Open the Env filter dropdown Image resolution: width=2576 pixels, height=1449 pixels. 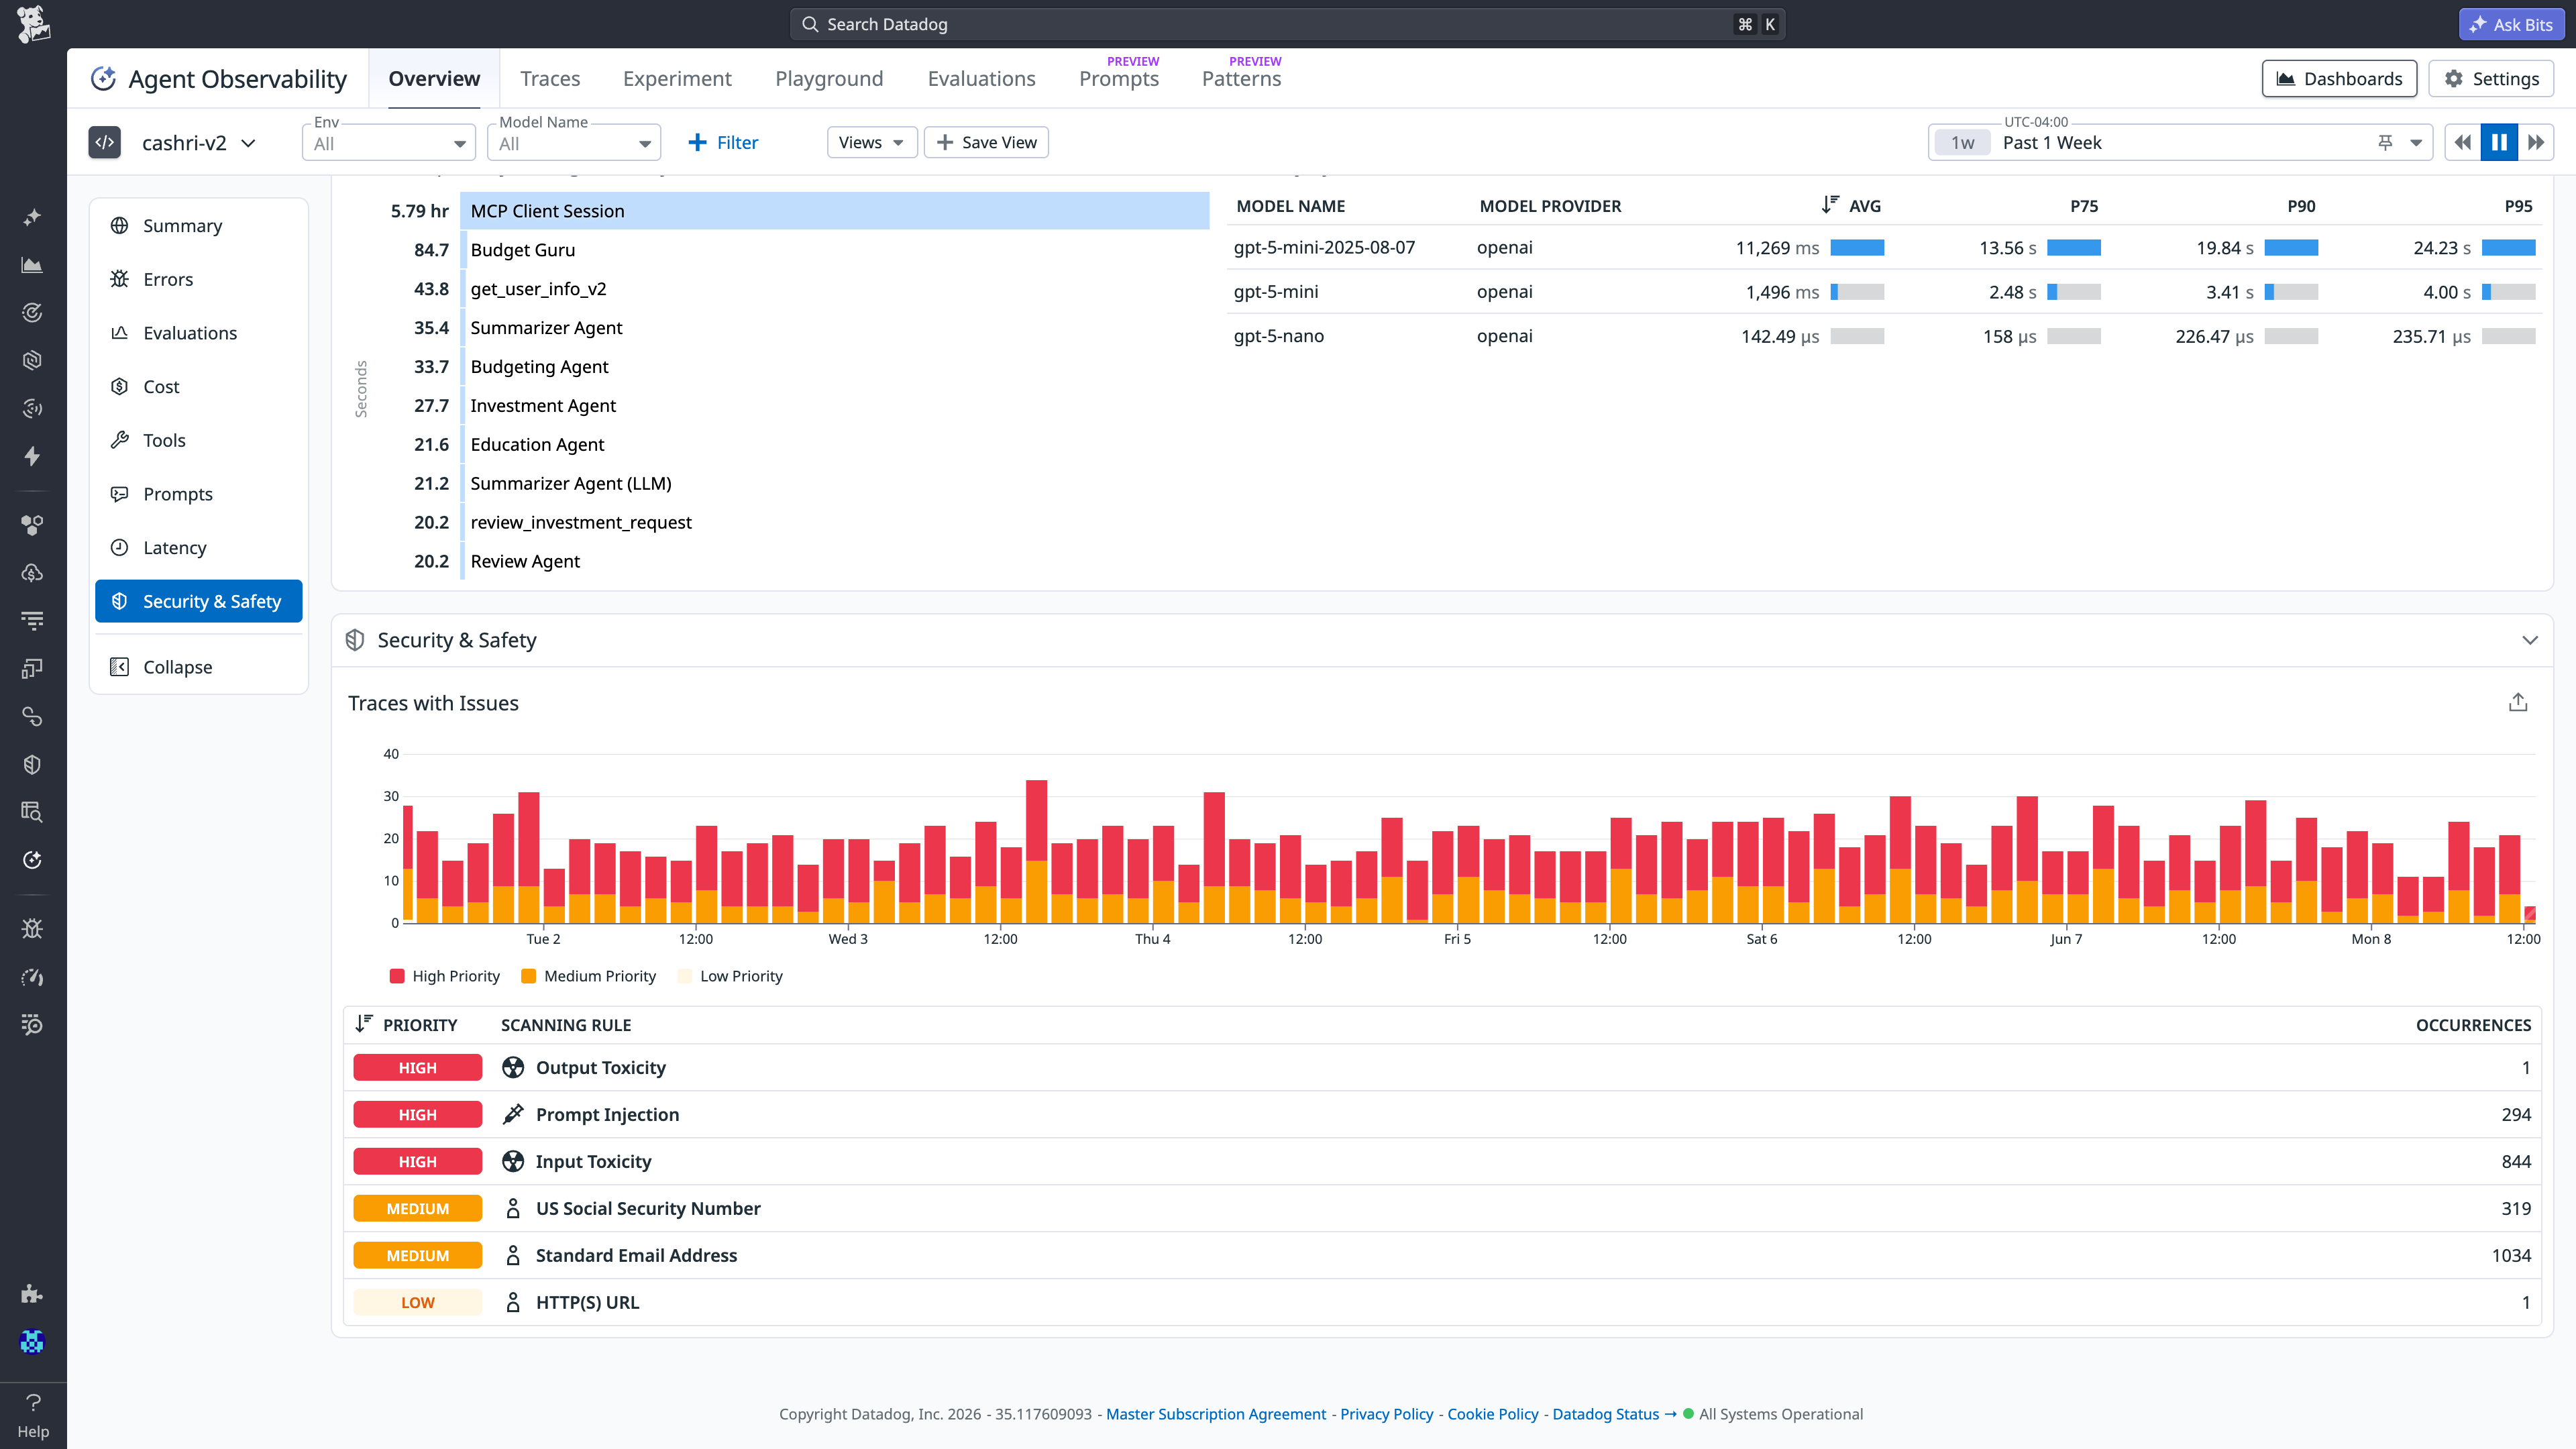tap(389, 143)
